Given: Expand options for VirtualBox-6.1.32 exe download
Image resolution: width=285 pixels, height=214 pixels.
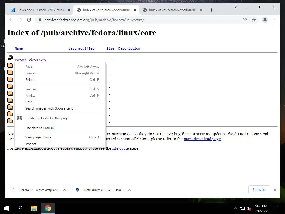Looking at the screenshot, I should (129, 190).
